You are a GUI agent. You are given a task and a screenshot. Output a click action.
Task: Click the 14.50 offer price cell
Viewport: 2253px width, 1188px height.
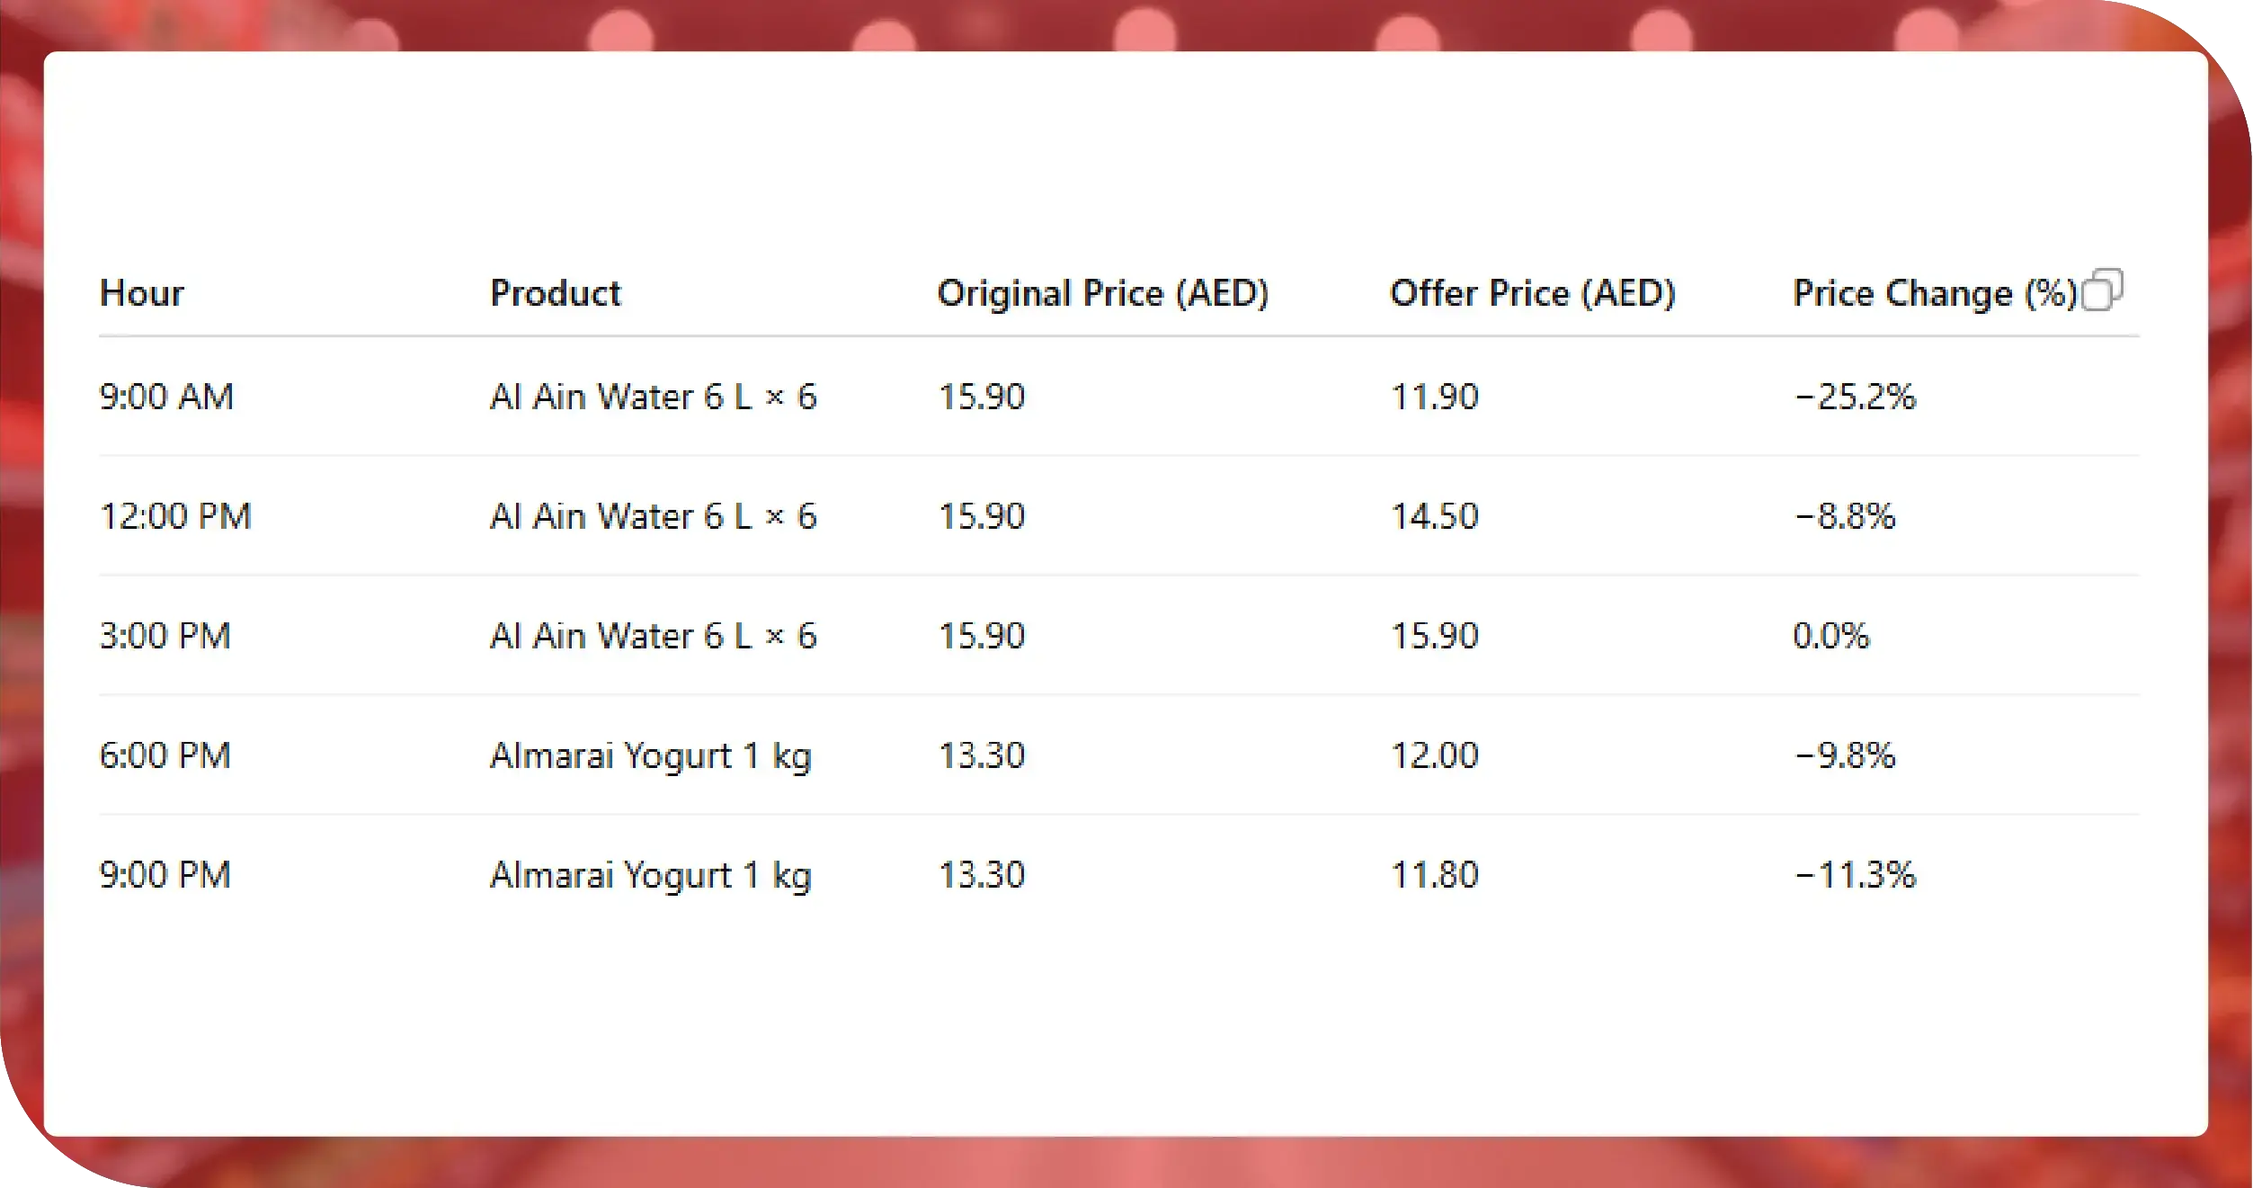tap(1434, 516)
